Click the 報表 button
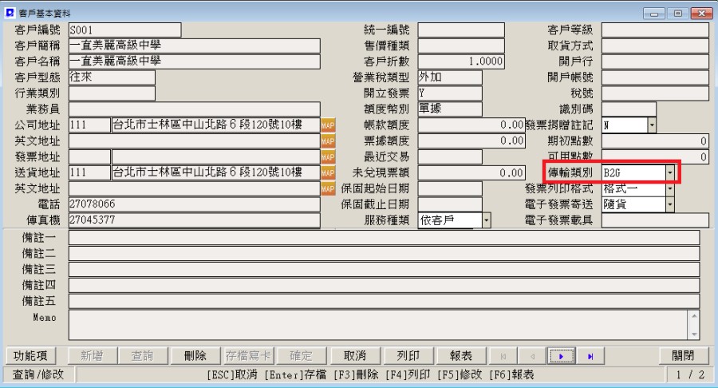The width and height of the screenshot is (718, 388). tap(461, 356)
